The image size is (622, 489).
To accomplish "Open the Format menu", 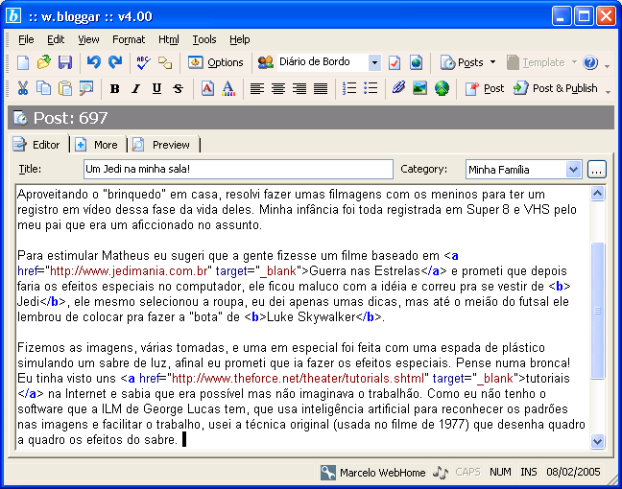I will tap(129, 39).
